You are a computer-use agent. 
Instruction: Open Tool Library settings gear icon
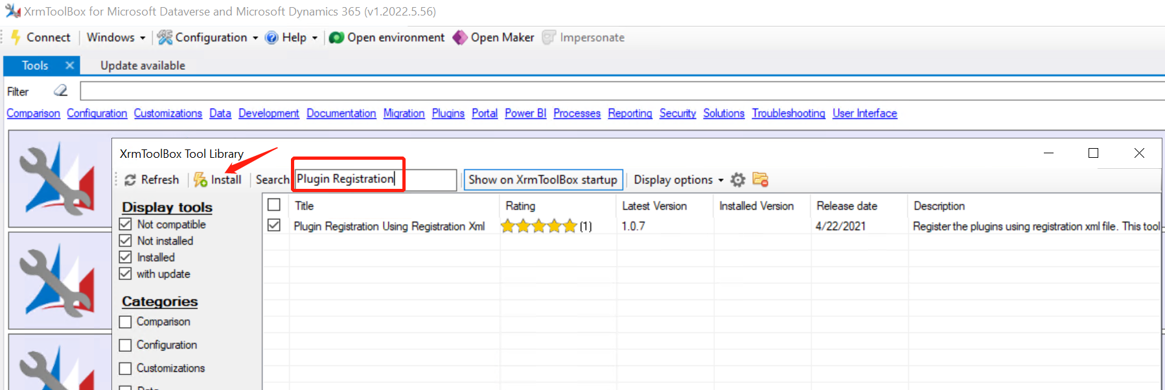coord(738,180)
